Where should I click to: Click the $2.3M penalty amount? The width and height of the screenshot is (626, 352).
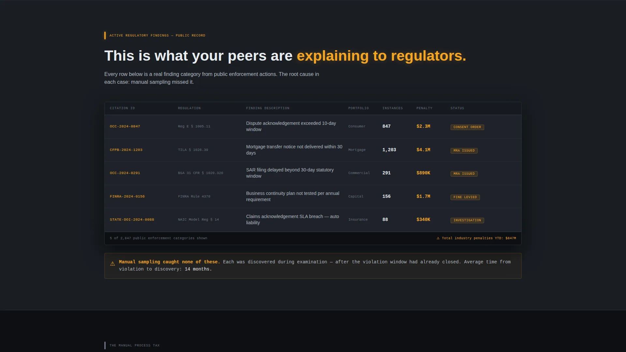(x=423, y=126)
